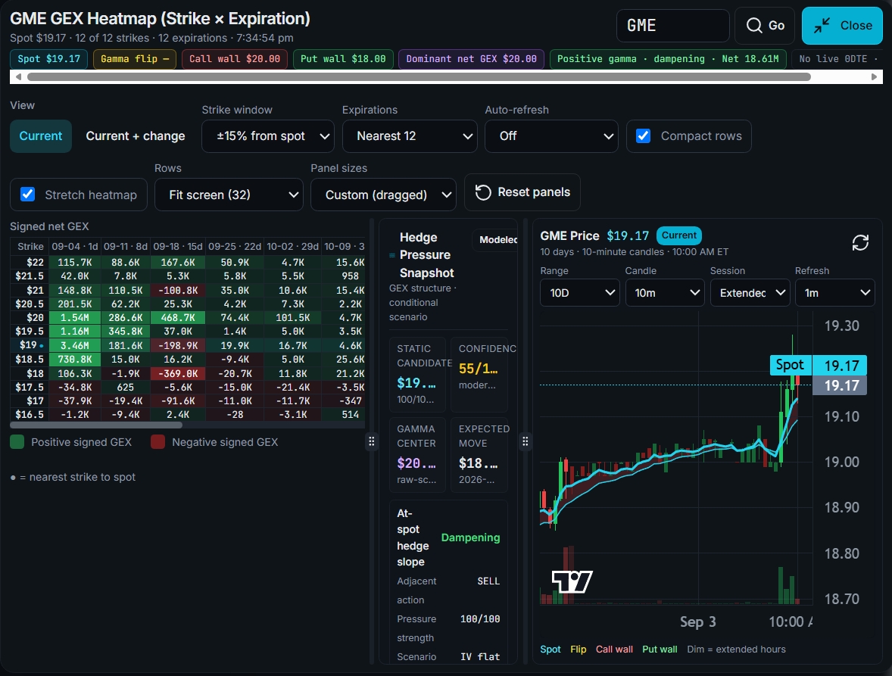
Task: Open the Strike window dropdown
Action: point(268,136)
